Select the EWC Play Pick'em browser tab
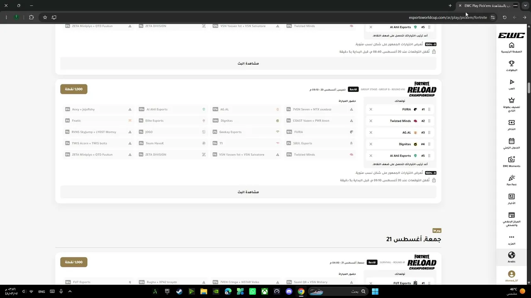 point(488,6)
